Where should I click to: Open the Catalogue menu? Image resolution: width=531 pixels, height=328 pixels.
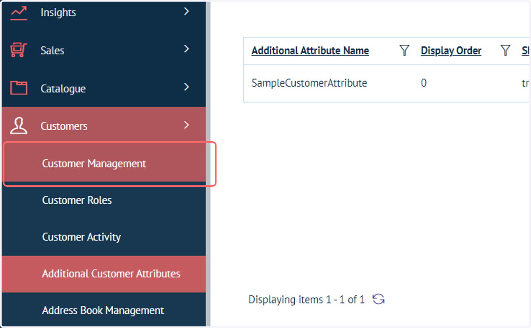coord(104,88)
